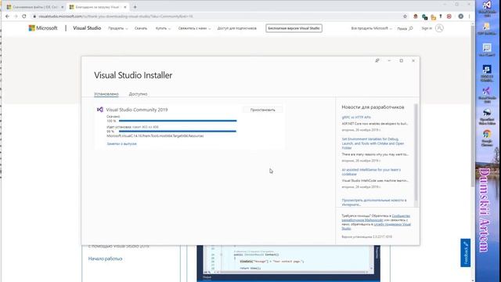
Task: Open new browser tab with plus icon
Action: pyautogui.click(x=135, y=7)
